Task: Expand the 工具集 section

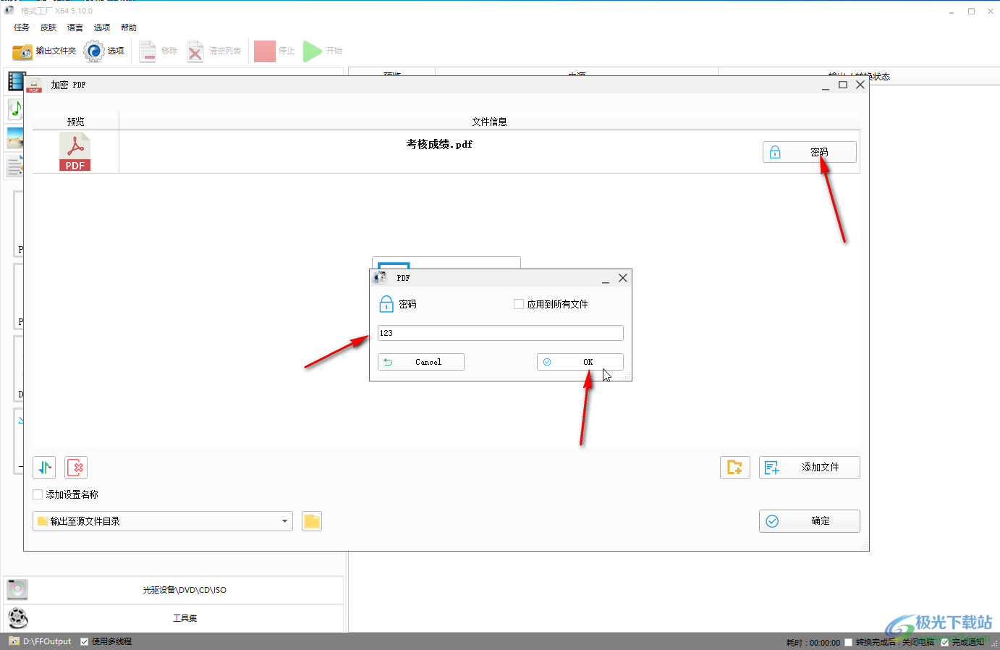Action: 174,618
